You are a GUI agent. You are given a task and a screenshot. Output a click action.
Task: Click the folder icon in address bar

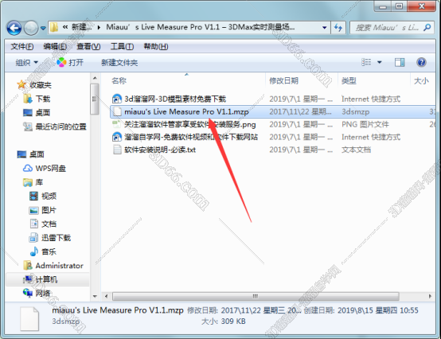coord(53,27)
